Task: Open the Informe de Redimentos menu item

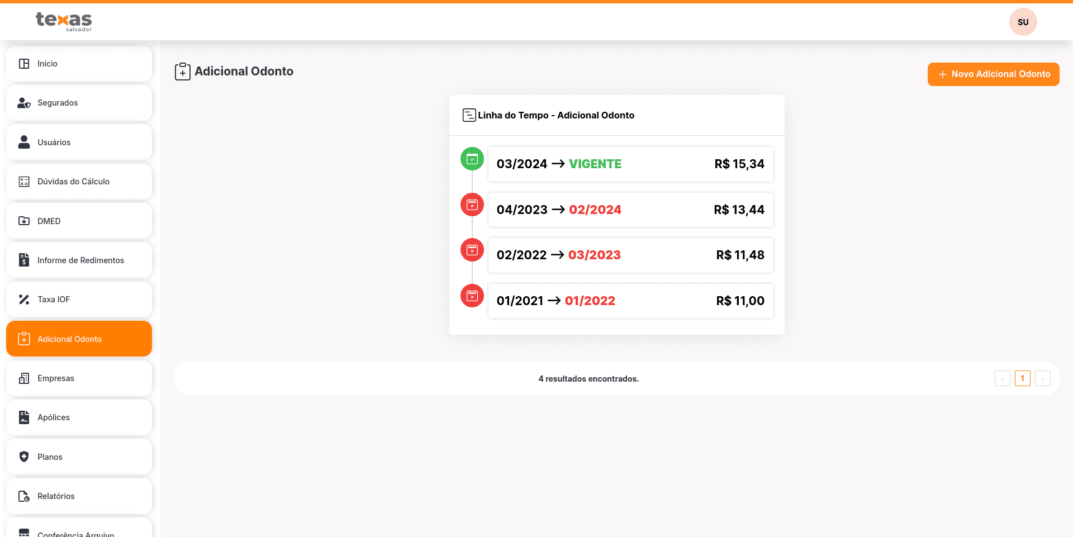Action: click(x=79, y=260)
